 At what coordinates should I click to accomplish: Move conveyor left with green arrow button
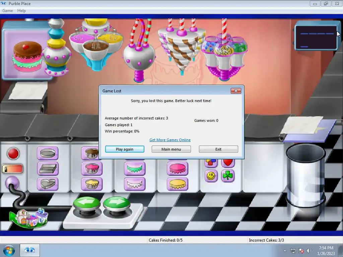(87, 204)
